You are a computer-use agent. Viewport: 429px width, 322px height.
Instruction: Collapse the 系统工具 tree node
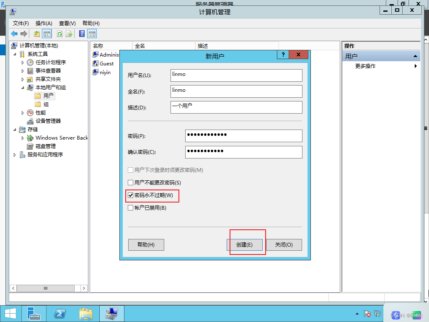[x=15, y=54]
